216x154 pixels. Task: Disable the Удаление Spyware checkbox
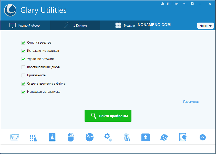23,59
